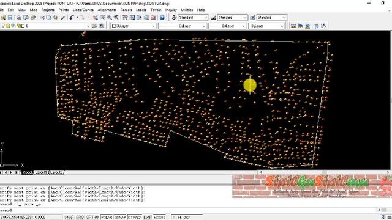Viewport: 392px width, 220px height.
Task: Click the Plot Preview icon
Action: coord(26,18)
